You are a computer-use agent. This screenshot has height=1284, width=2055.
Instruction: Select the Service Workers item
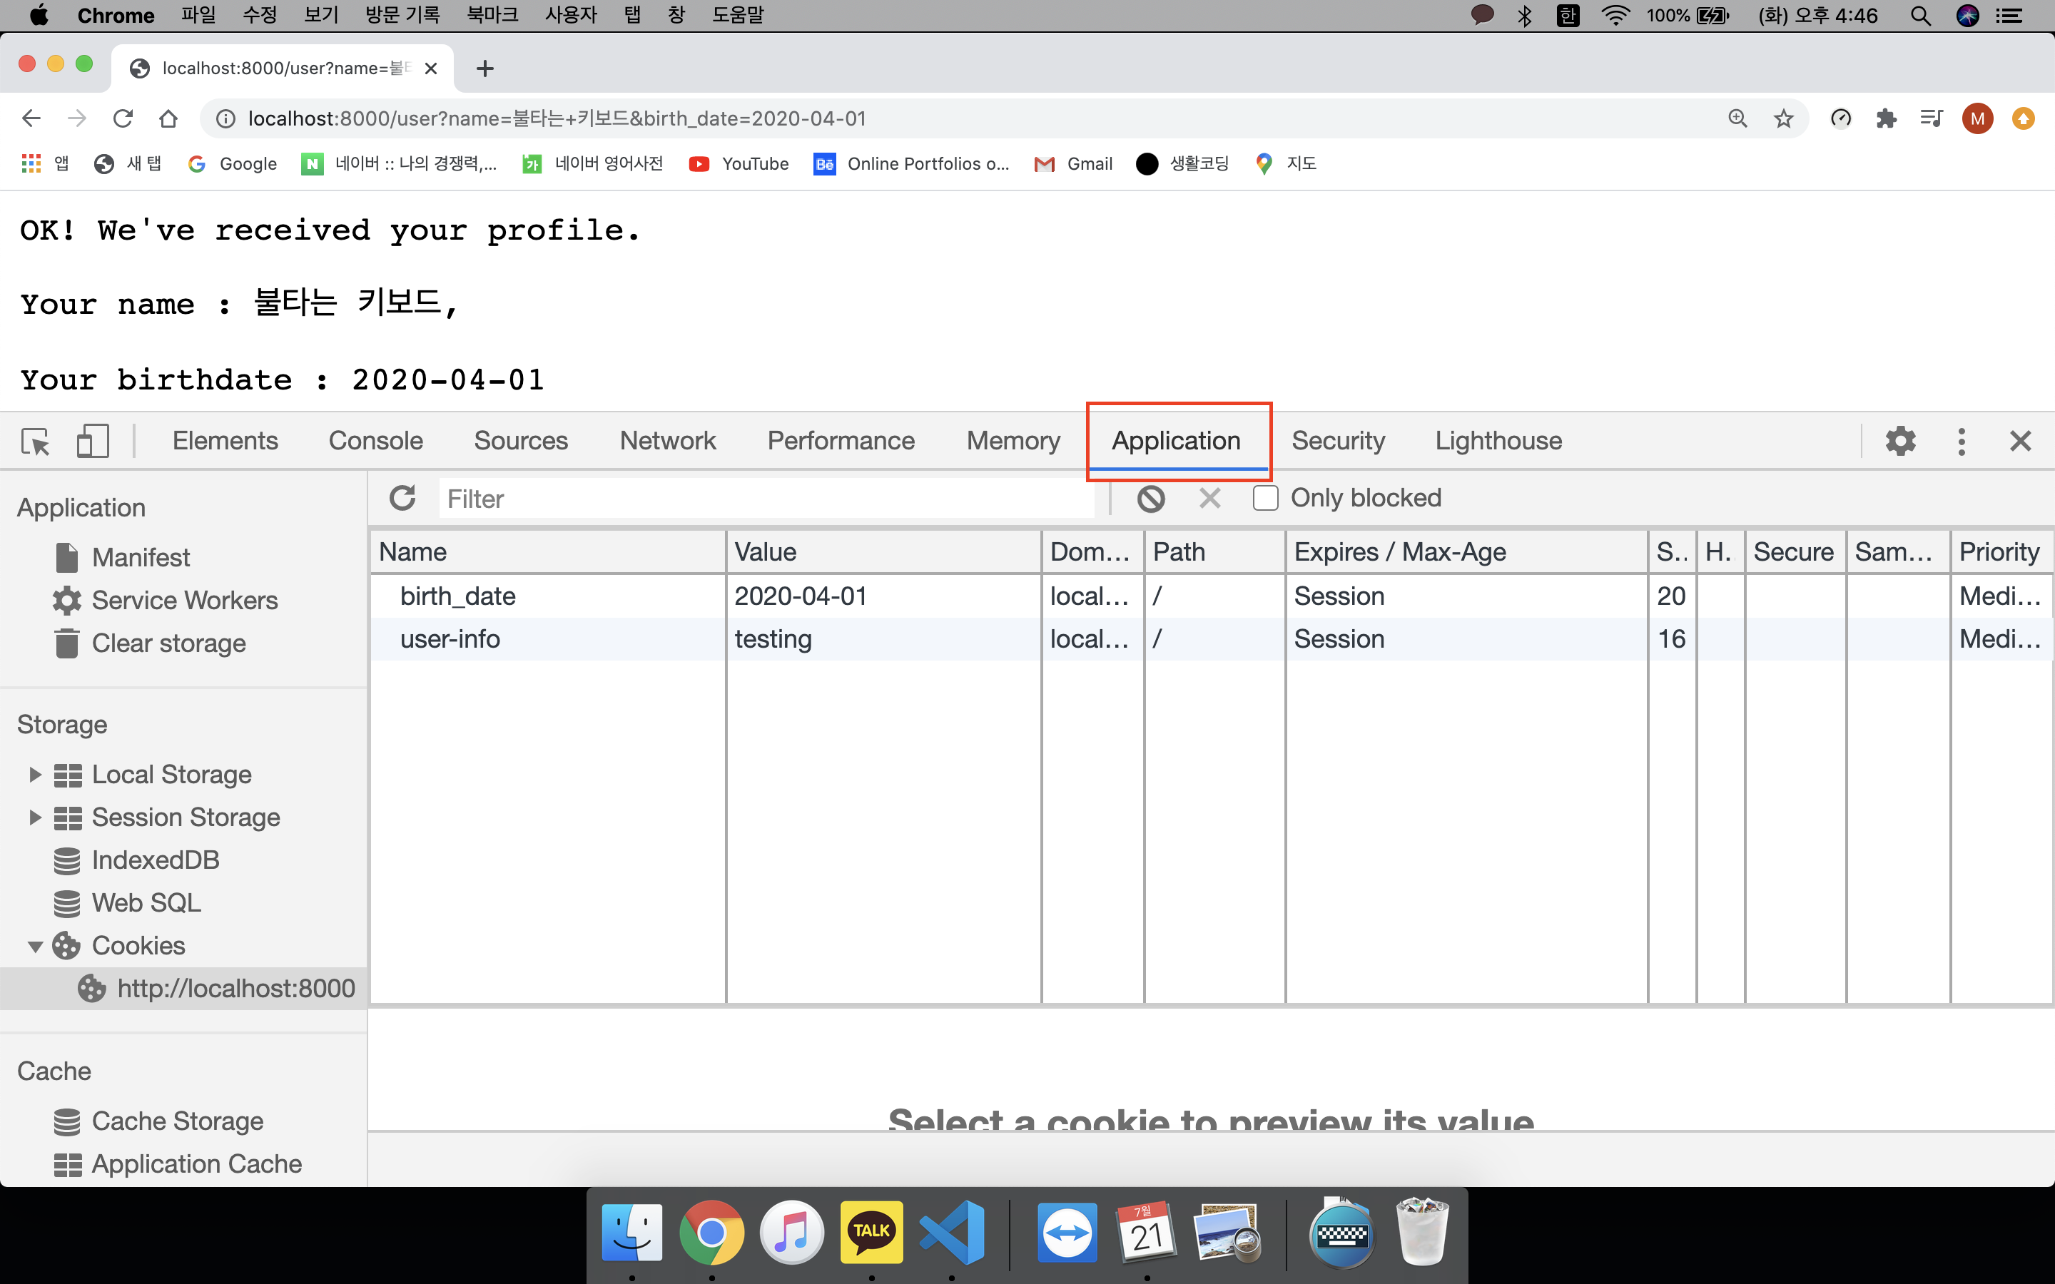pos(184,601)
